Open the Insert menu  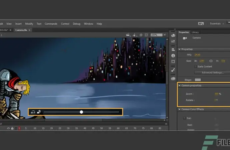tap(18, 24)
